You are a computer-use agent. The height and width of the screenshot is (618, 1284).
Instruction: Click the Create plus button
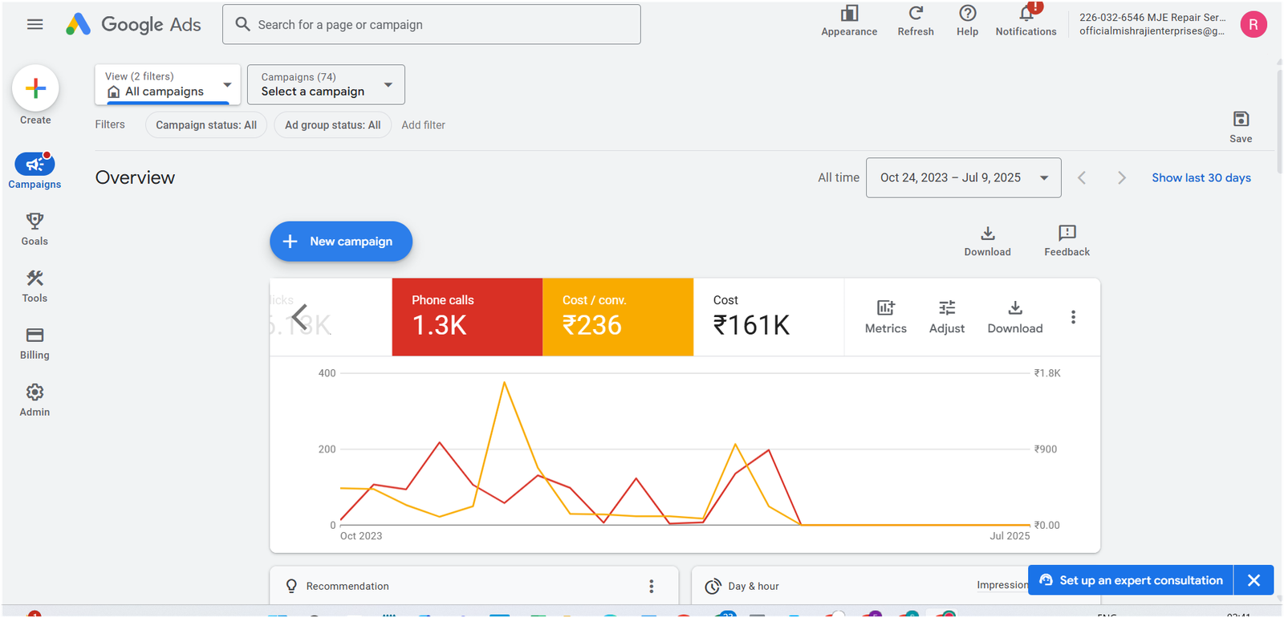pyautogui.click(x=35, y=88)
